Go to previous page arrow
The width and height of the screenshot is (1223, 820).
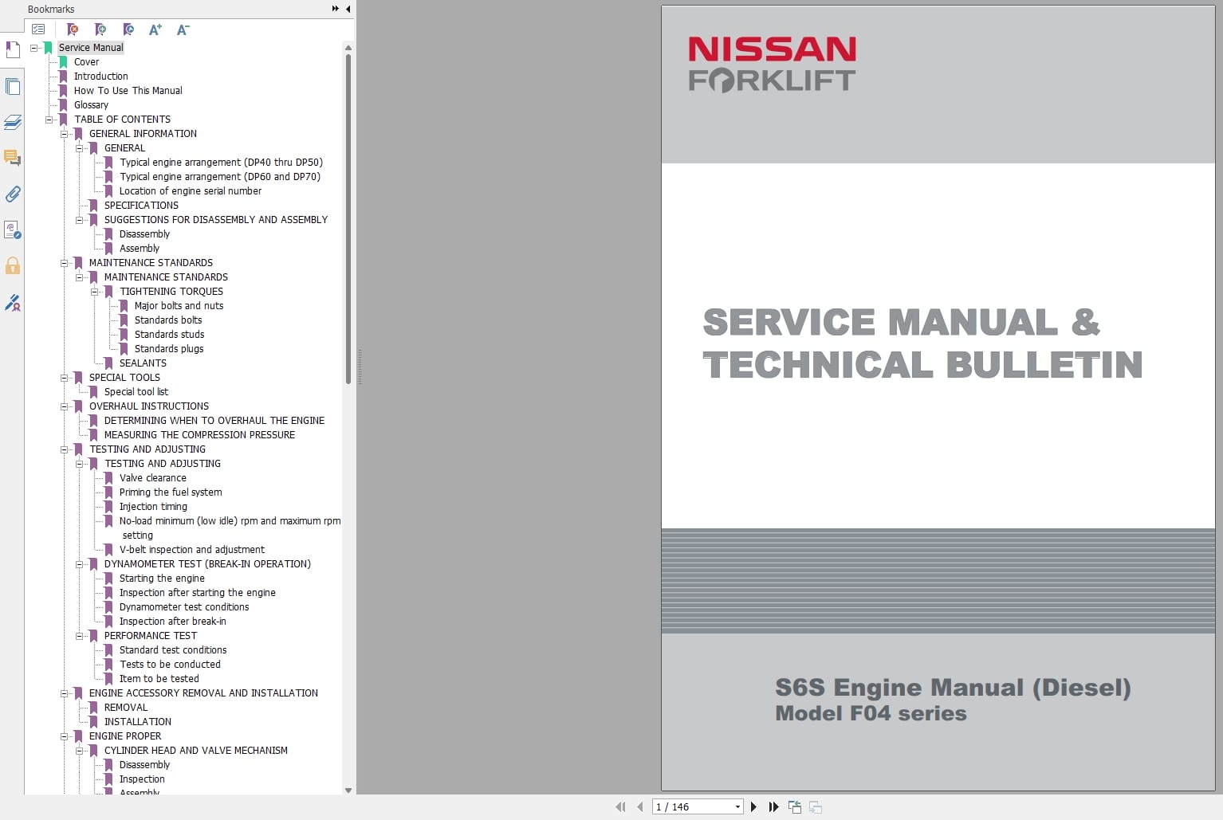click(x=639, y=807)
